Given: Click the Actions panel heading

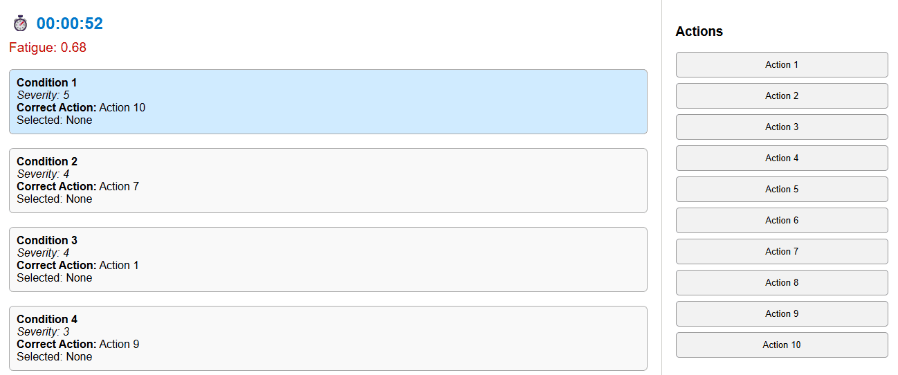Looking at the screenshot, I should [699, 32].
